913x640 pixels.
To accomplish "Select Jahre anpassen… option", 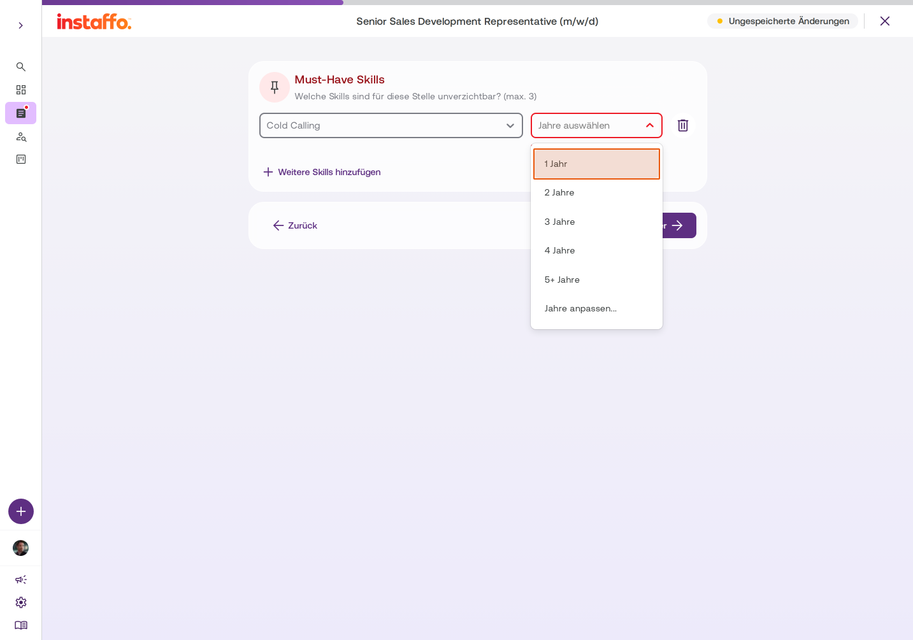I will pyautogui.click(x=596, y=308).
